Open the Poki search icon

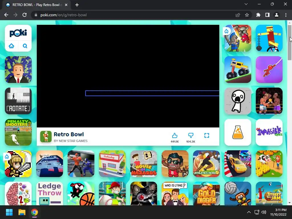pyautogui.click(x=25, y=46)
